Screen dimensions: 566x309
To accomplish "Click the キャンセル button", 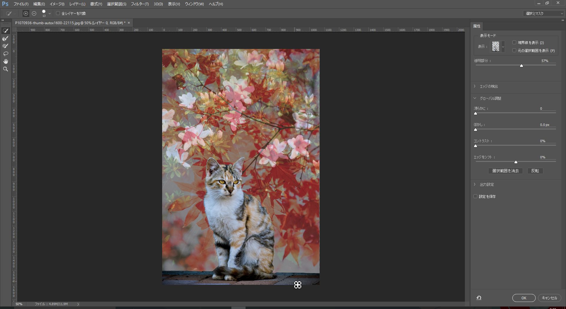I will (x=549, y=298).
